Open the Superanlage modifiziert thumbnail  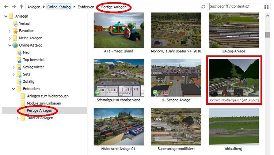176,126
